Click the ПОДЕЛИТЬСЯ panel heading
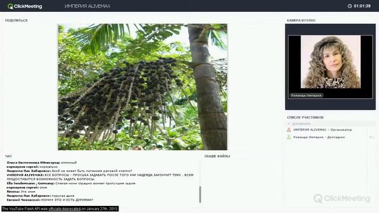 (16, 21)
